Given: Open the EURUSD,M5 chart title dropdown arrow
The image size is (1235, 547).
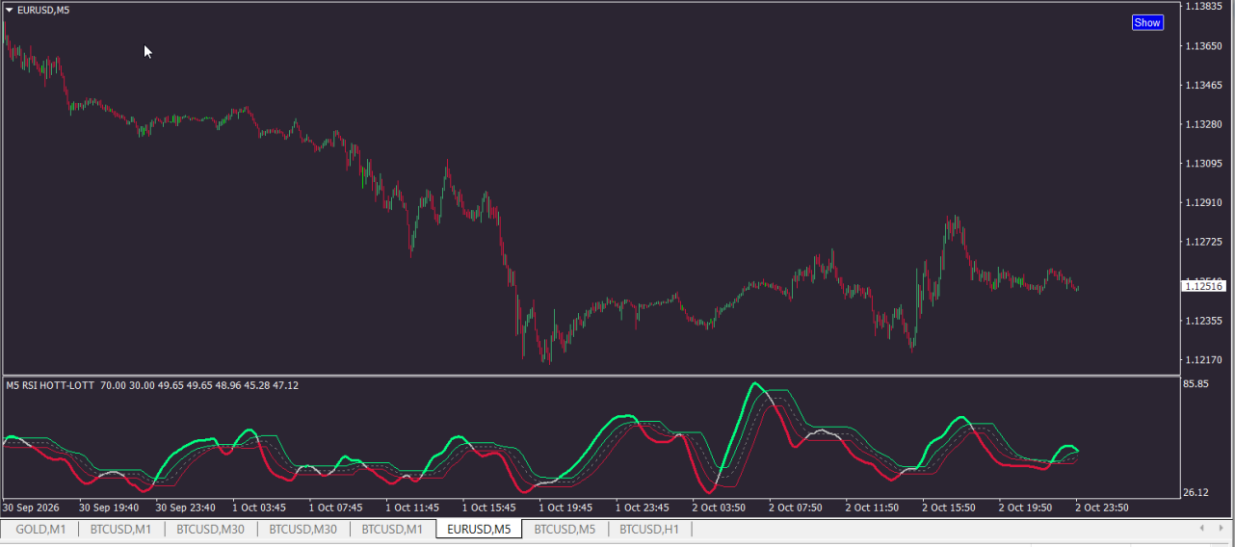Looking at the screenshot, I should [10, 10].
